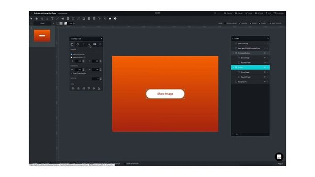Open Help in the top menu

pyautogui.click(x=268, y=13)
